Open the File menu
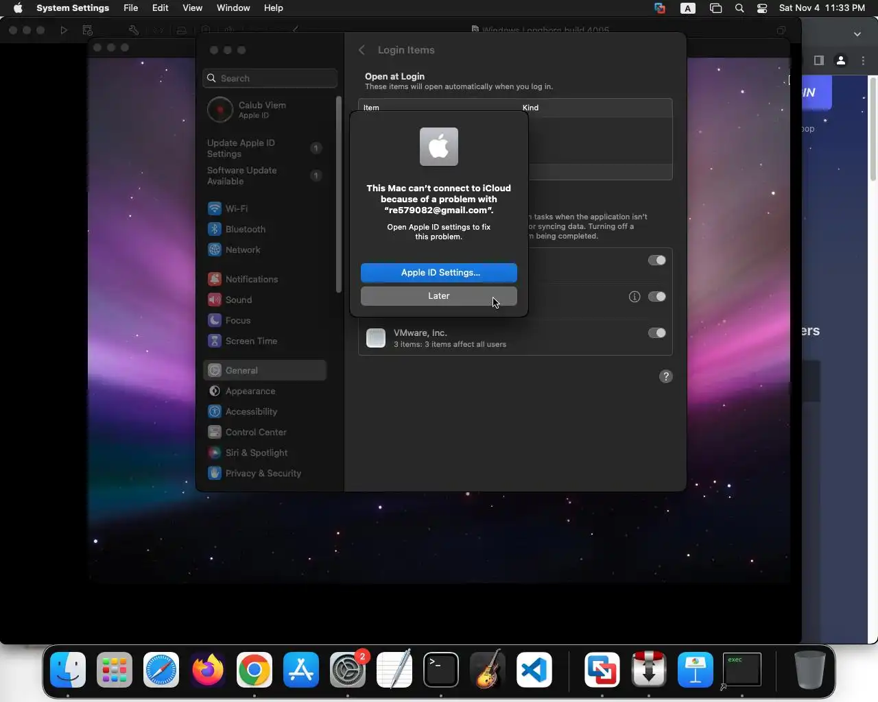The height and width of the screenshot is (702, 878). coord(130,8)
